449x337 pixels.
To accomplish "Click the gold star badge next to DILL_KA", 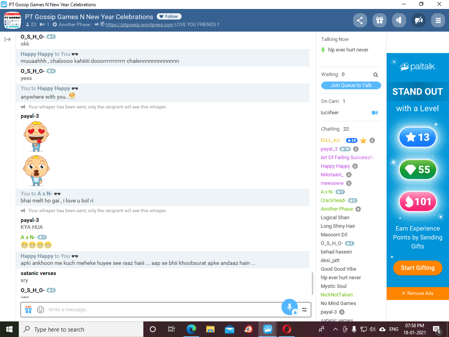I will [363, 140].
